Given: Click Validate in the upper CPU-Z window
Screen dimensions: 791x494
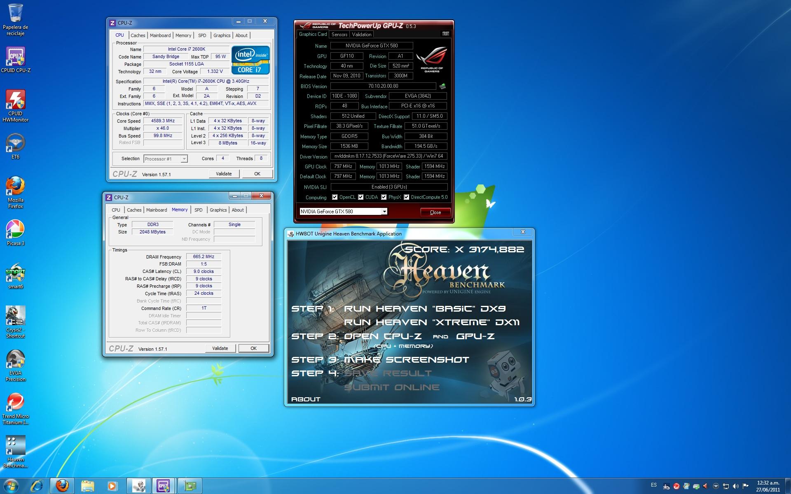Looking at the screenshot, I should (224, 174).
